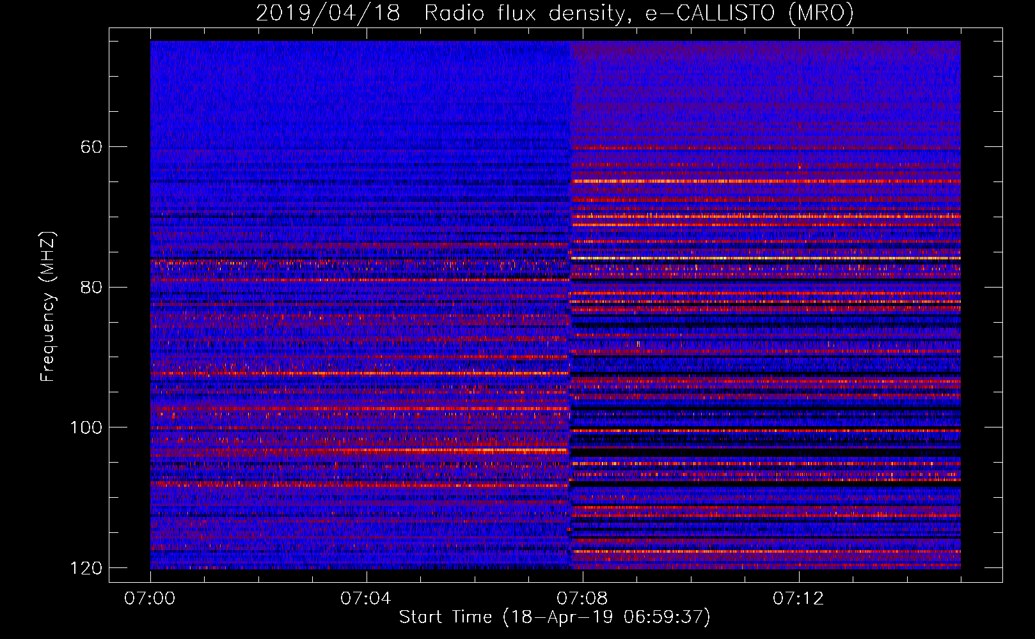The height and width of the screenshot is (639, 1035).
Task: Click the 07:12 time tick label
Action: pos(798,599)
